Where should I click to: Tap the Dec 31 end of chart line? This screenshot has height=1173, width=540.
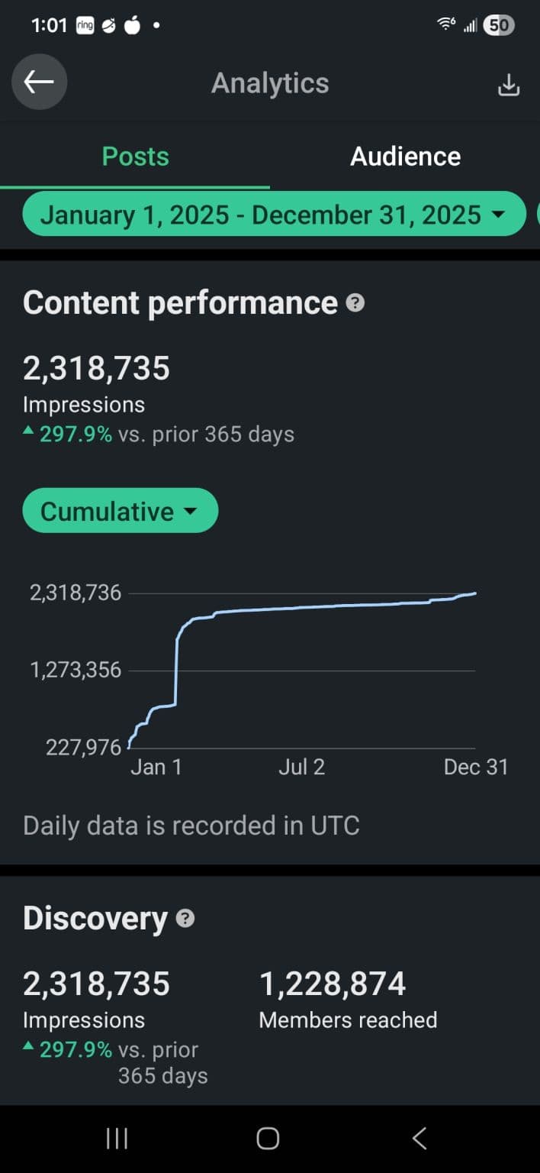pos(475,593)
